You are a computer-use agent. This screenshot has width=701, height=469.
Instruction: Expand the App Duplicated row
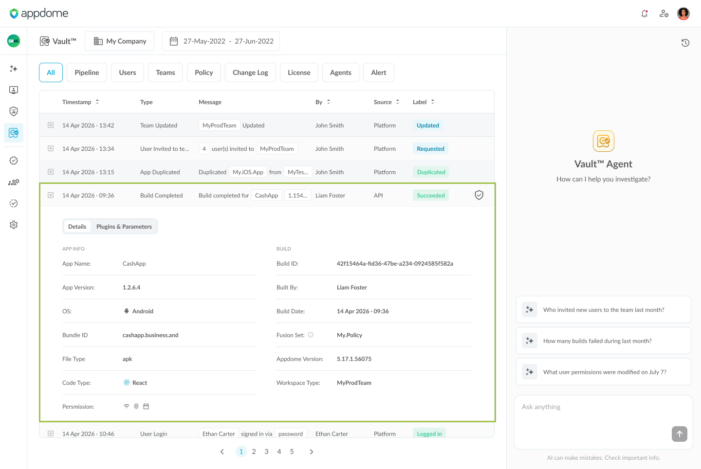(51, 172)
